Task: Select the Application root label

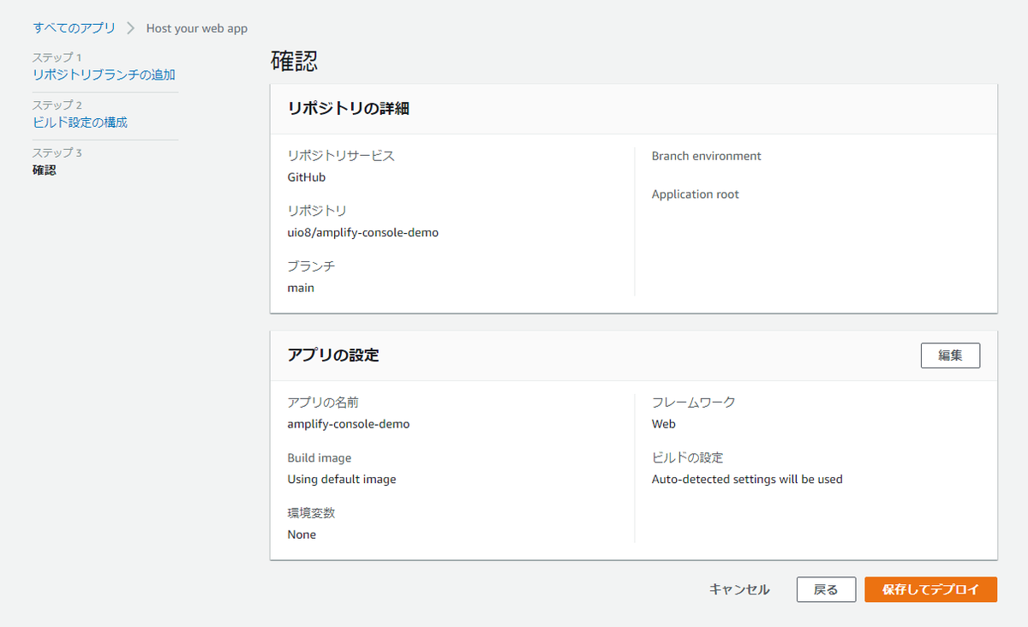Action: coord(696,194)
